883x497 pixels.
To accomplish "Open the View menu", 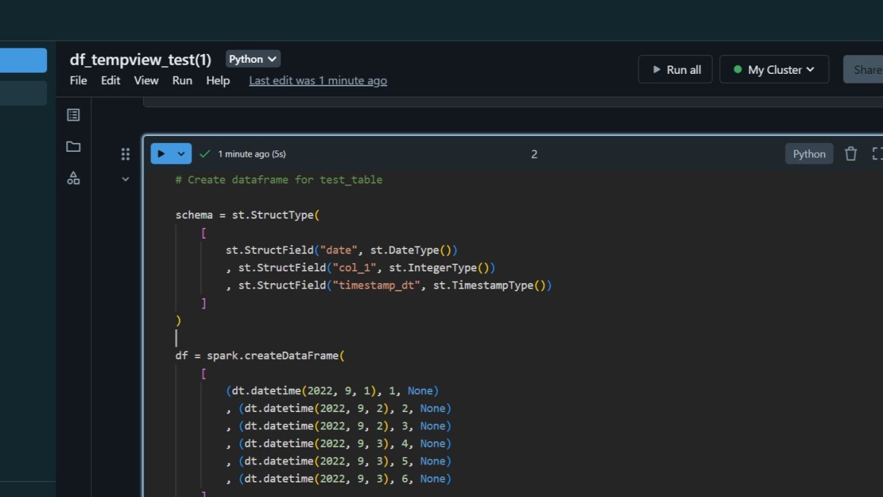I will (x=146, y=81).
